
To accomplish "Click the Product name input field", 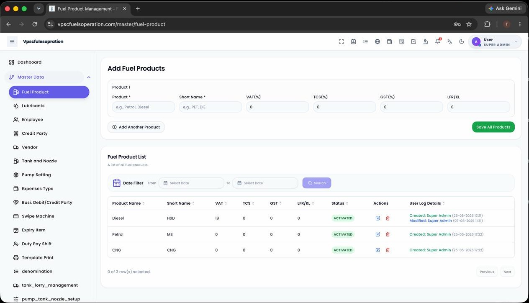I will (144, 107).
